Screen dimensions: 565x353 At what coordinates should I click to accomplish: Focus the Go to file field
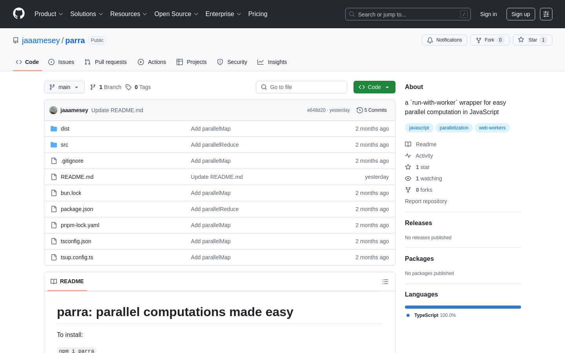coord(301,87)
